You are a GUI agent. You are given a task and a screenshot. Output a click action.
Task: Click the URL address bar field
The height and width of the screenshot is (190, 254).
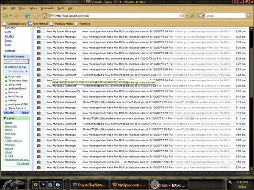pyautogui.click(x=117, y=16)
